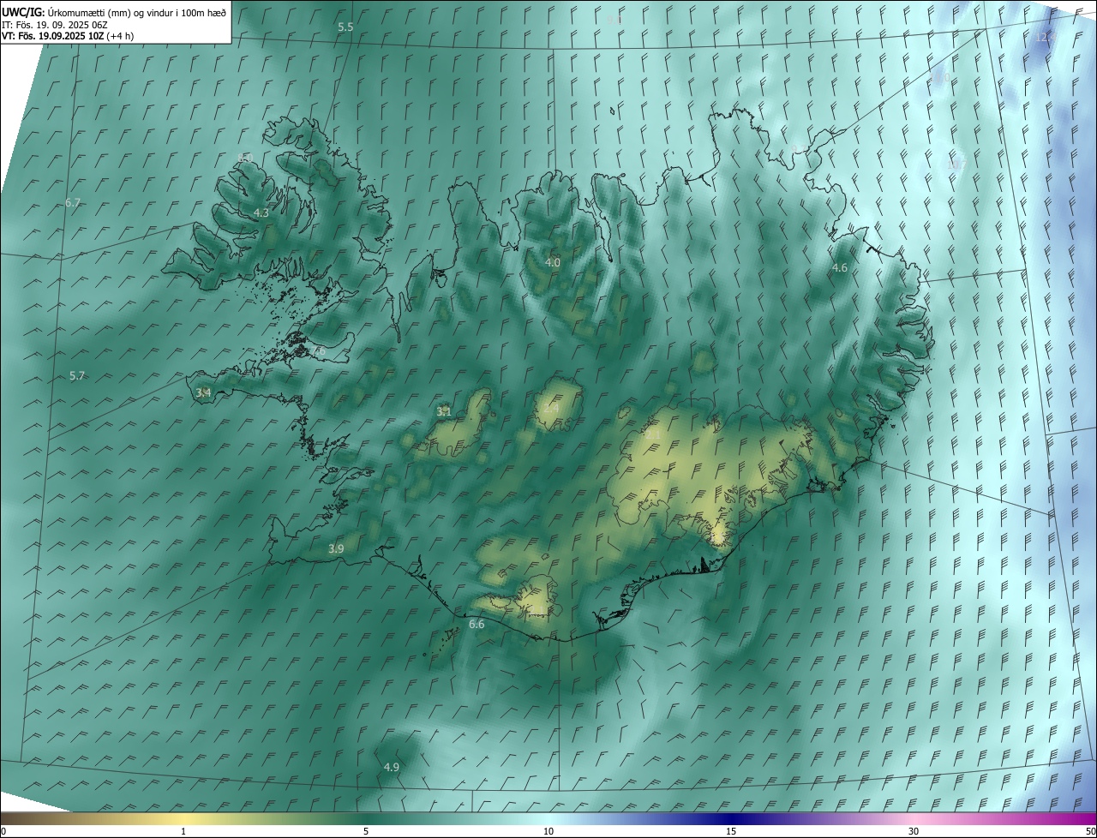Click the 4.3 value over the Westfjords
1097x838 pixels.
(261, 212)
